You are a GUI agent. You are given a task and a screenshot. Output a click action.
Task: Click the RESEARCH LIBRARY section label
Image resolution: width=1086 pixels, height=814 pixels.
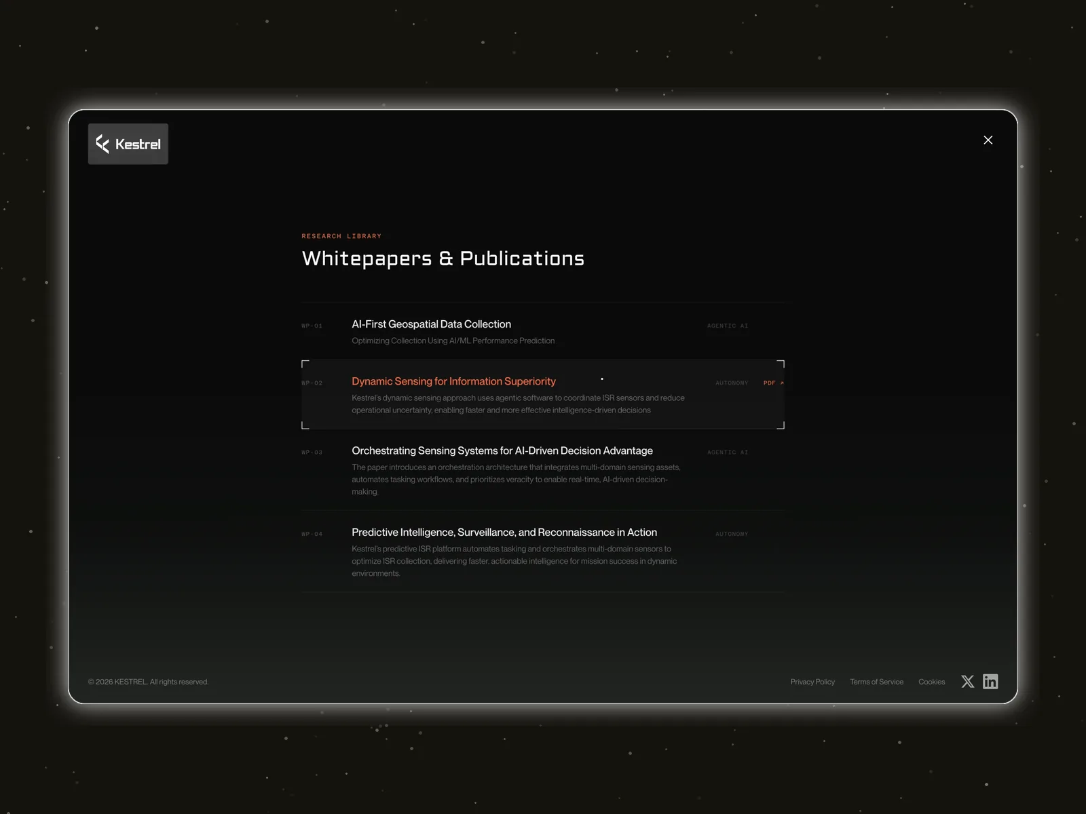341,236
